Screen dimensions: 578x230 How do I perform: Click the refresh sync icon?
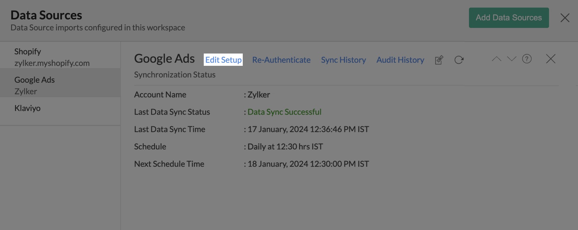click(459, 60)
